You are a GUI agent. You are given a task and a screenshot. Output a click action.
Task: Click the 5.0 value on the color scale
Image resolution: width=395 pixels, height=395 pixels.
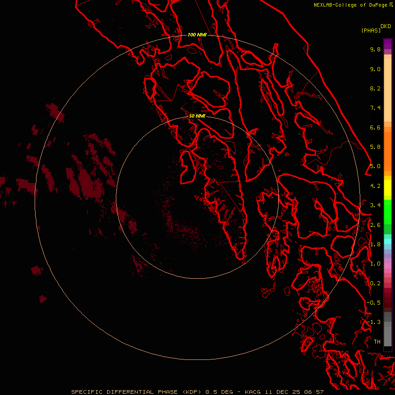pos(375,166)
